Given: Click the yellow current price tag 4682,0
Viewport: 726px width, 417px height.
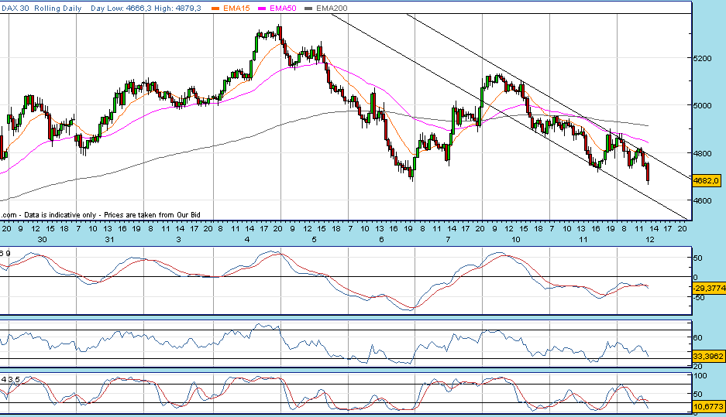Looking at the screenshot, I should [707, 180].
